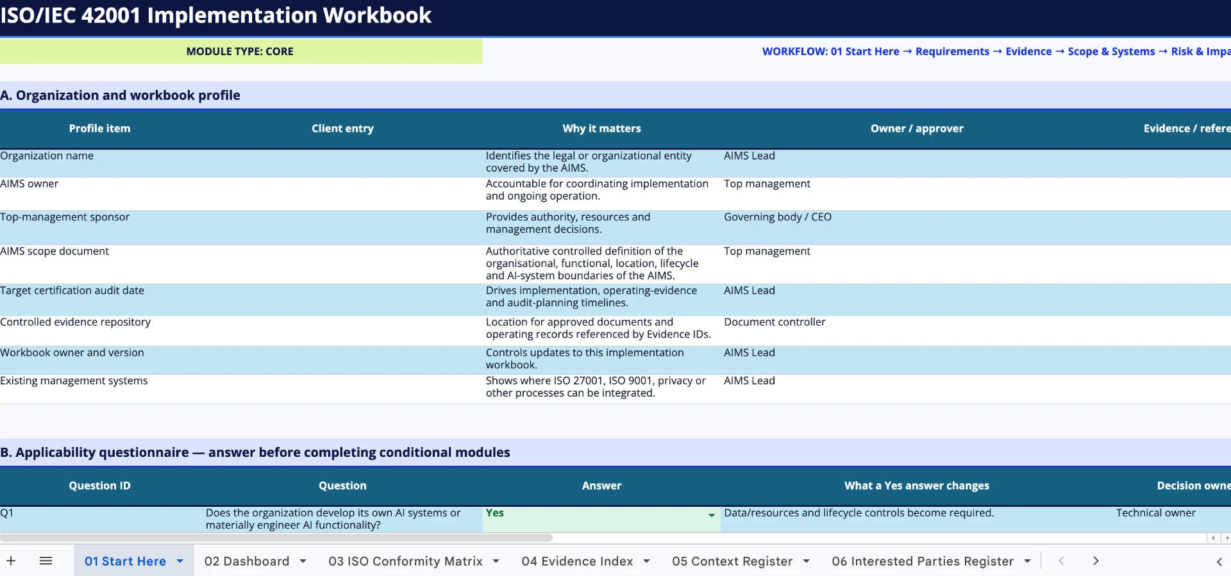Open 06 Interested Parties Register tab arrow
1231x576 pixels.
(1027, 561)
